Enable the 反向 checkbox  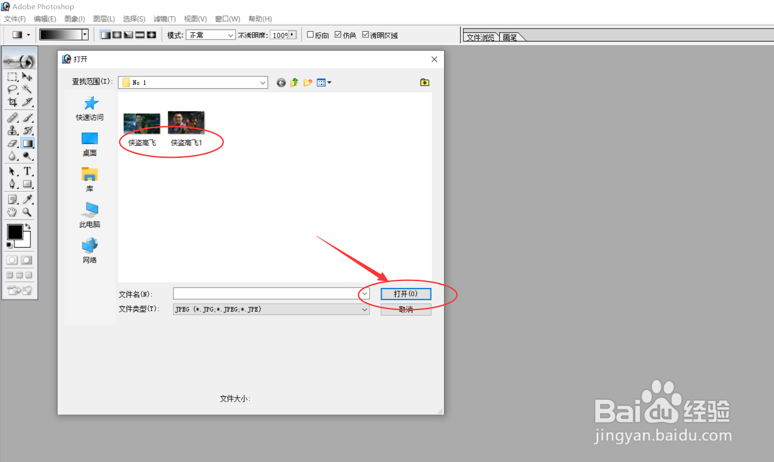click(x=310, y=35)
